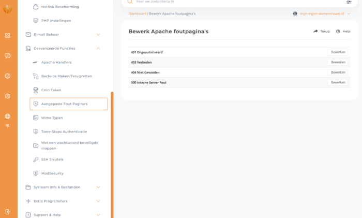The height and width of the screenshot is (218, 362).
Task: Select the 403 Verboden row text
Action: click(141, 63)
